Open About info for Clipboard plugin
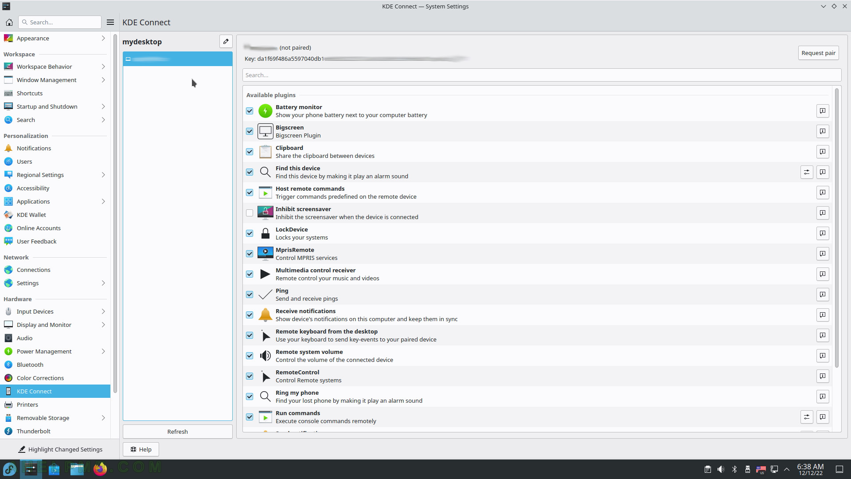 pyautogui.click(x=823, y=152)
